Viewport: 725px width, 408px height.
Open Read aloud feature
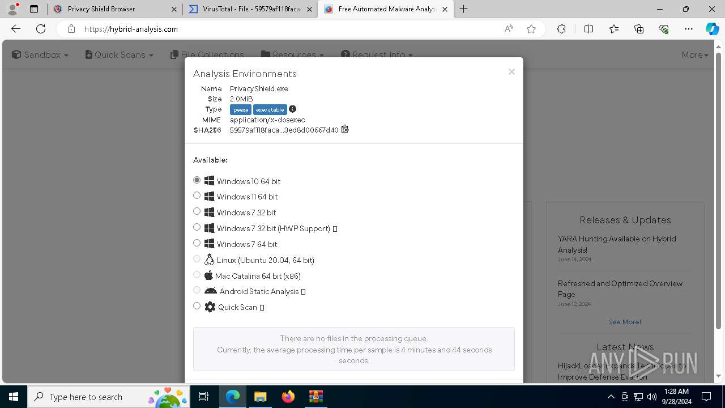pos(509,29)
